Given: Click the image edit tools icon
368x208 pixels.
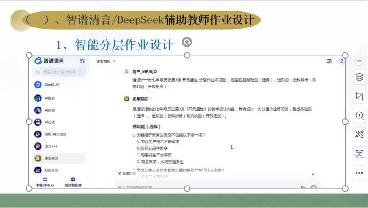Looking at the screenshot, I should pyautogui.click(x=359, y=134).
